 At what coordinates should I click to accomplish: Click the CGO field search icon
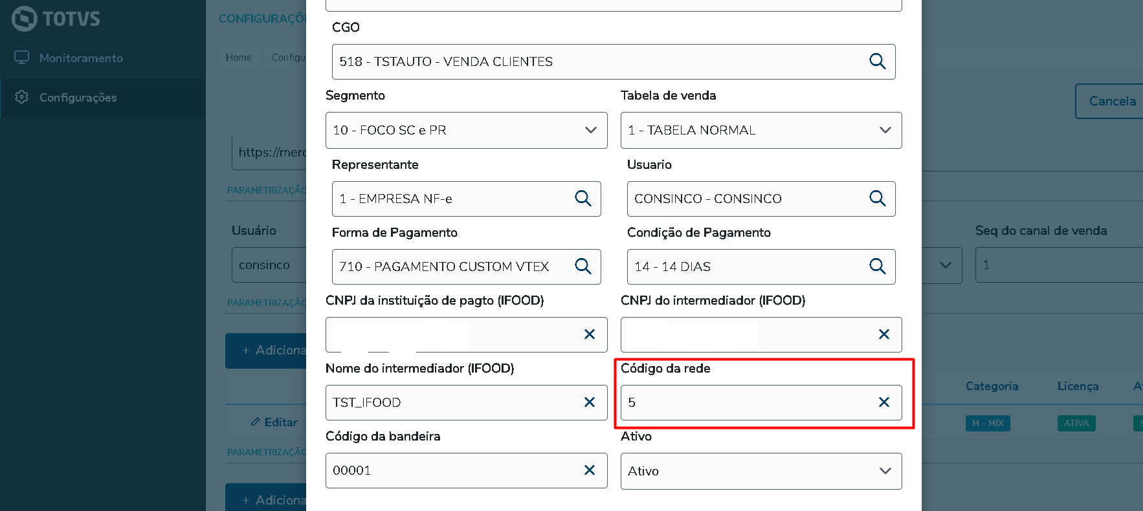pyautogui.click(x=877, y=61)
